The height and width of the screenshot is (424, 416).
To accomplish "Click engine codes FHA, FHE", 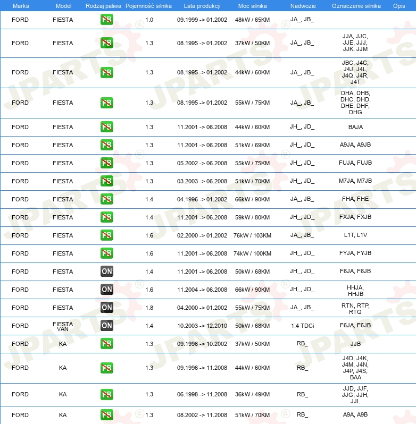I will [355, 199].
